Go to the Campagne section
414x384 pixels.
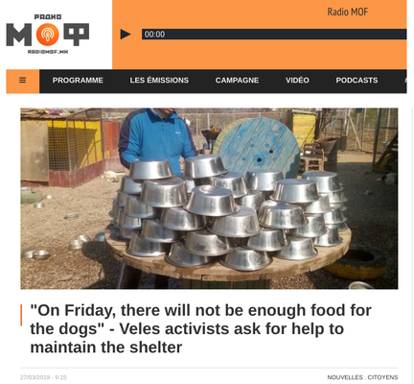(x=237, y=81)
